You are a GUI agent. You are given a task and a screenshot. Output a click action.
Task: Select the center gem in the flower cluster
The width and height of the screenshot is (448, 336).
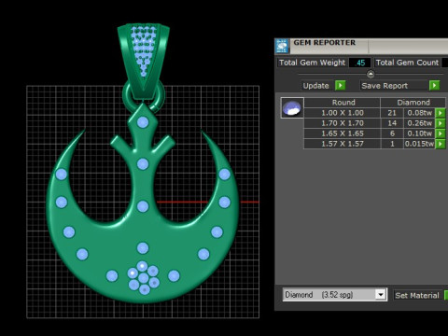[144, 278]
